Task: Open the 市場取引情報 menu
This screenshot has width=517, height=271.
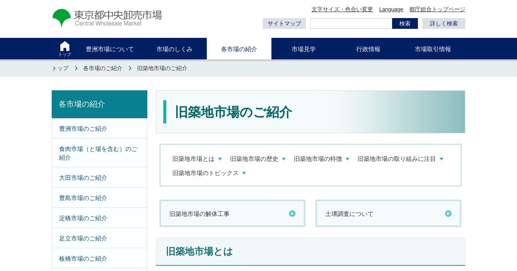Action: click(433, 49)
